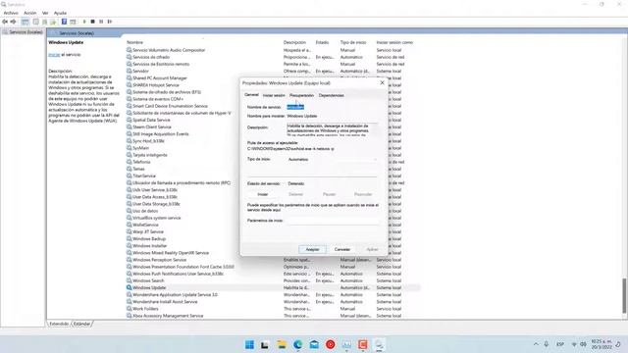This screenshot has height=353, width=628.
Task: Click the Iniciar button in properties dialog
Action: tap(263, 194)
